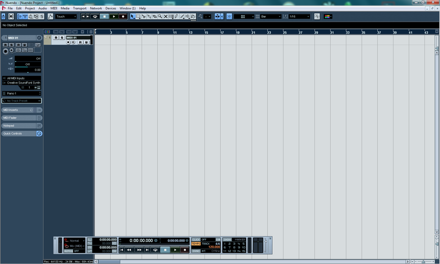The width and height of the screenshot is (440, 264).
Task: Open the Devices menu
Action: (111, 9)
